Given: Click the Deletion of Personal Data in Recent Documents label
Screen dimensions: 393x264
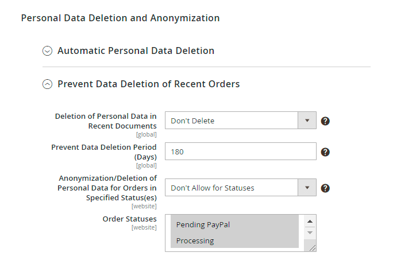Looking at the screenshot, I should point(106,121).
